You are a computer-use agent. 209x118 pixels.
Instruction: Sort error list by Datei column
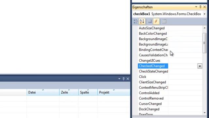pyautogui.click(x=43, y=92)
